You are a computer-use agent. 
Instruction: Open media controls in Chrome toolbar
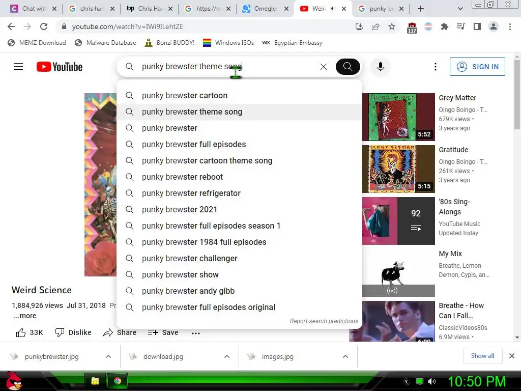pyautogui.click(x=461, y=26)
